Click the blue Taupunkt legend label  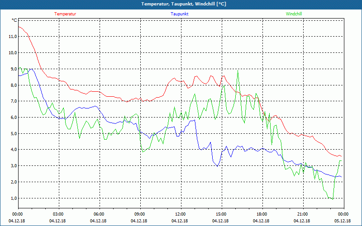pyautogui.click(x=179, y=14)
